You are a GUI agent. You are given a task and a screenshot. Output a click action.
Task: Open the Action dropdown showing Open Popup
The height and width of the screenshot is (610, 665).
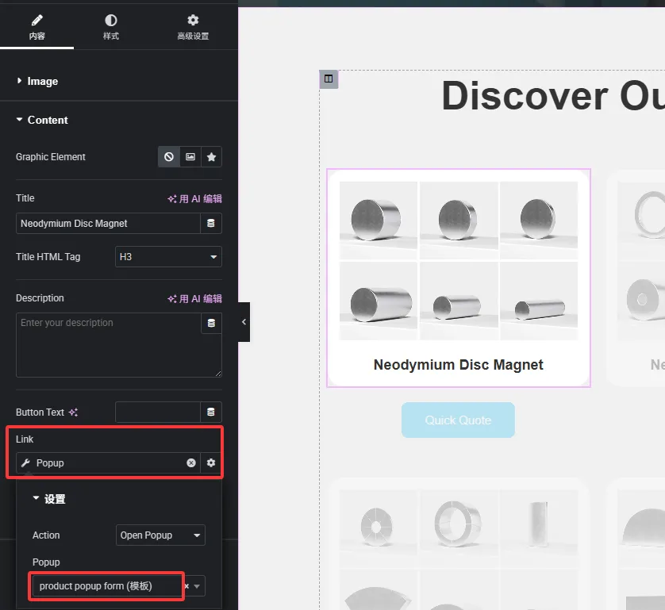(160, 535)
